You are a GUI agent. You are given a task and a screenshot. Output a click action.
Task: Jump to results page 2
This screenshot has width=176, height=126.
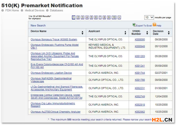point(78,17)
